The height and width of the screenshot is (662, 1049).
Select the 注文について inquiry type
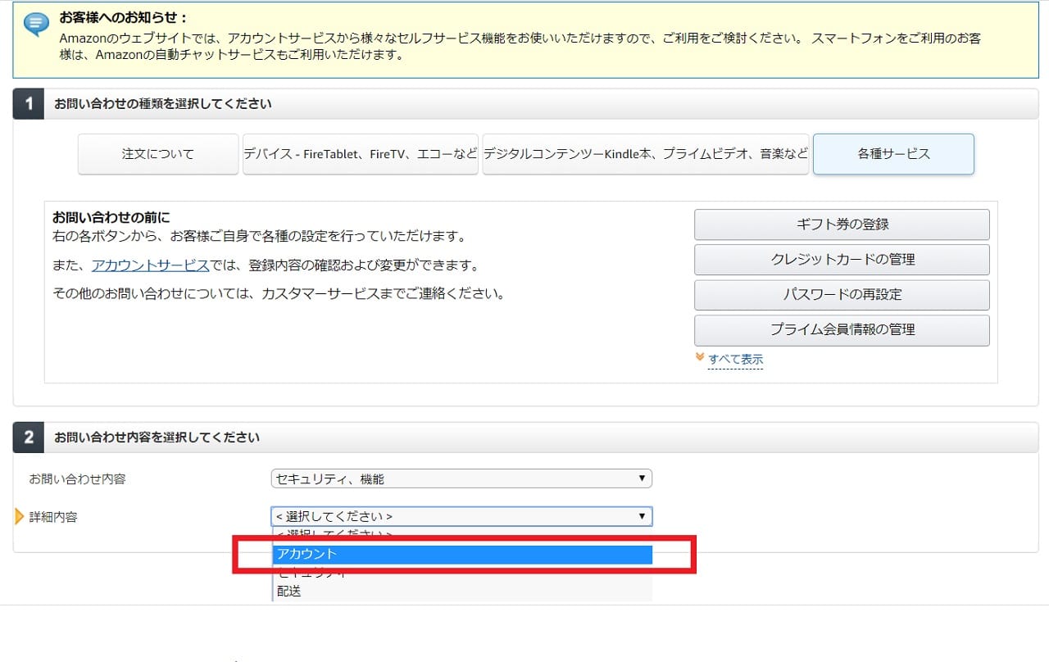158,154
